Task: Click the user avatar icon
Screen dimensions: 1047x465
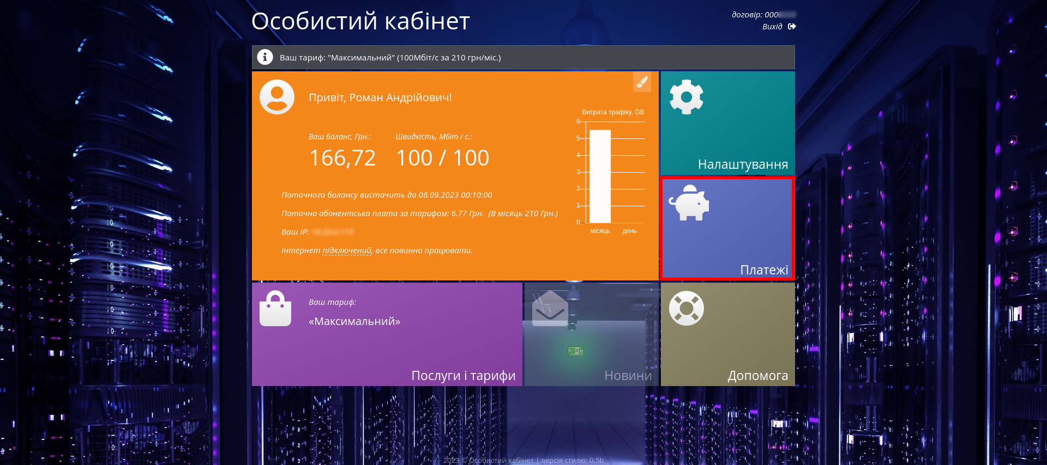Action: [277, 97]
